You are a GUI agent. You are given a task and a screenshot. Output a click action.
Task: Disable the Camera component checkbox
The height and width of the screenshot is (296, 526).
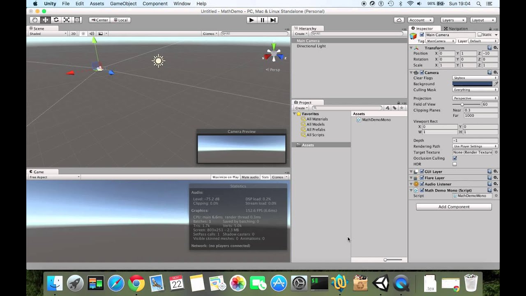coord(422,73)
